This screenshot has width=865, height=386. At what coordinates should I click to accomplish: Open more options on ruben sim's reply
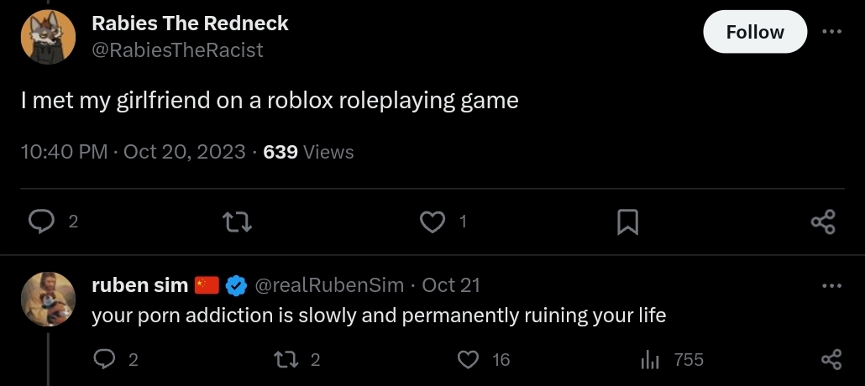(831, 285)
